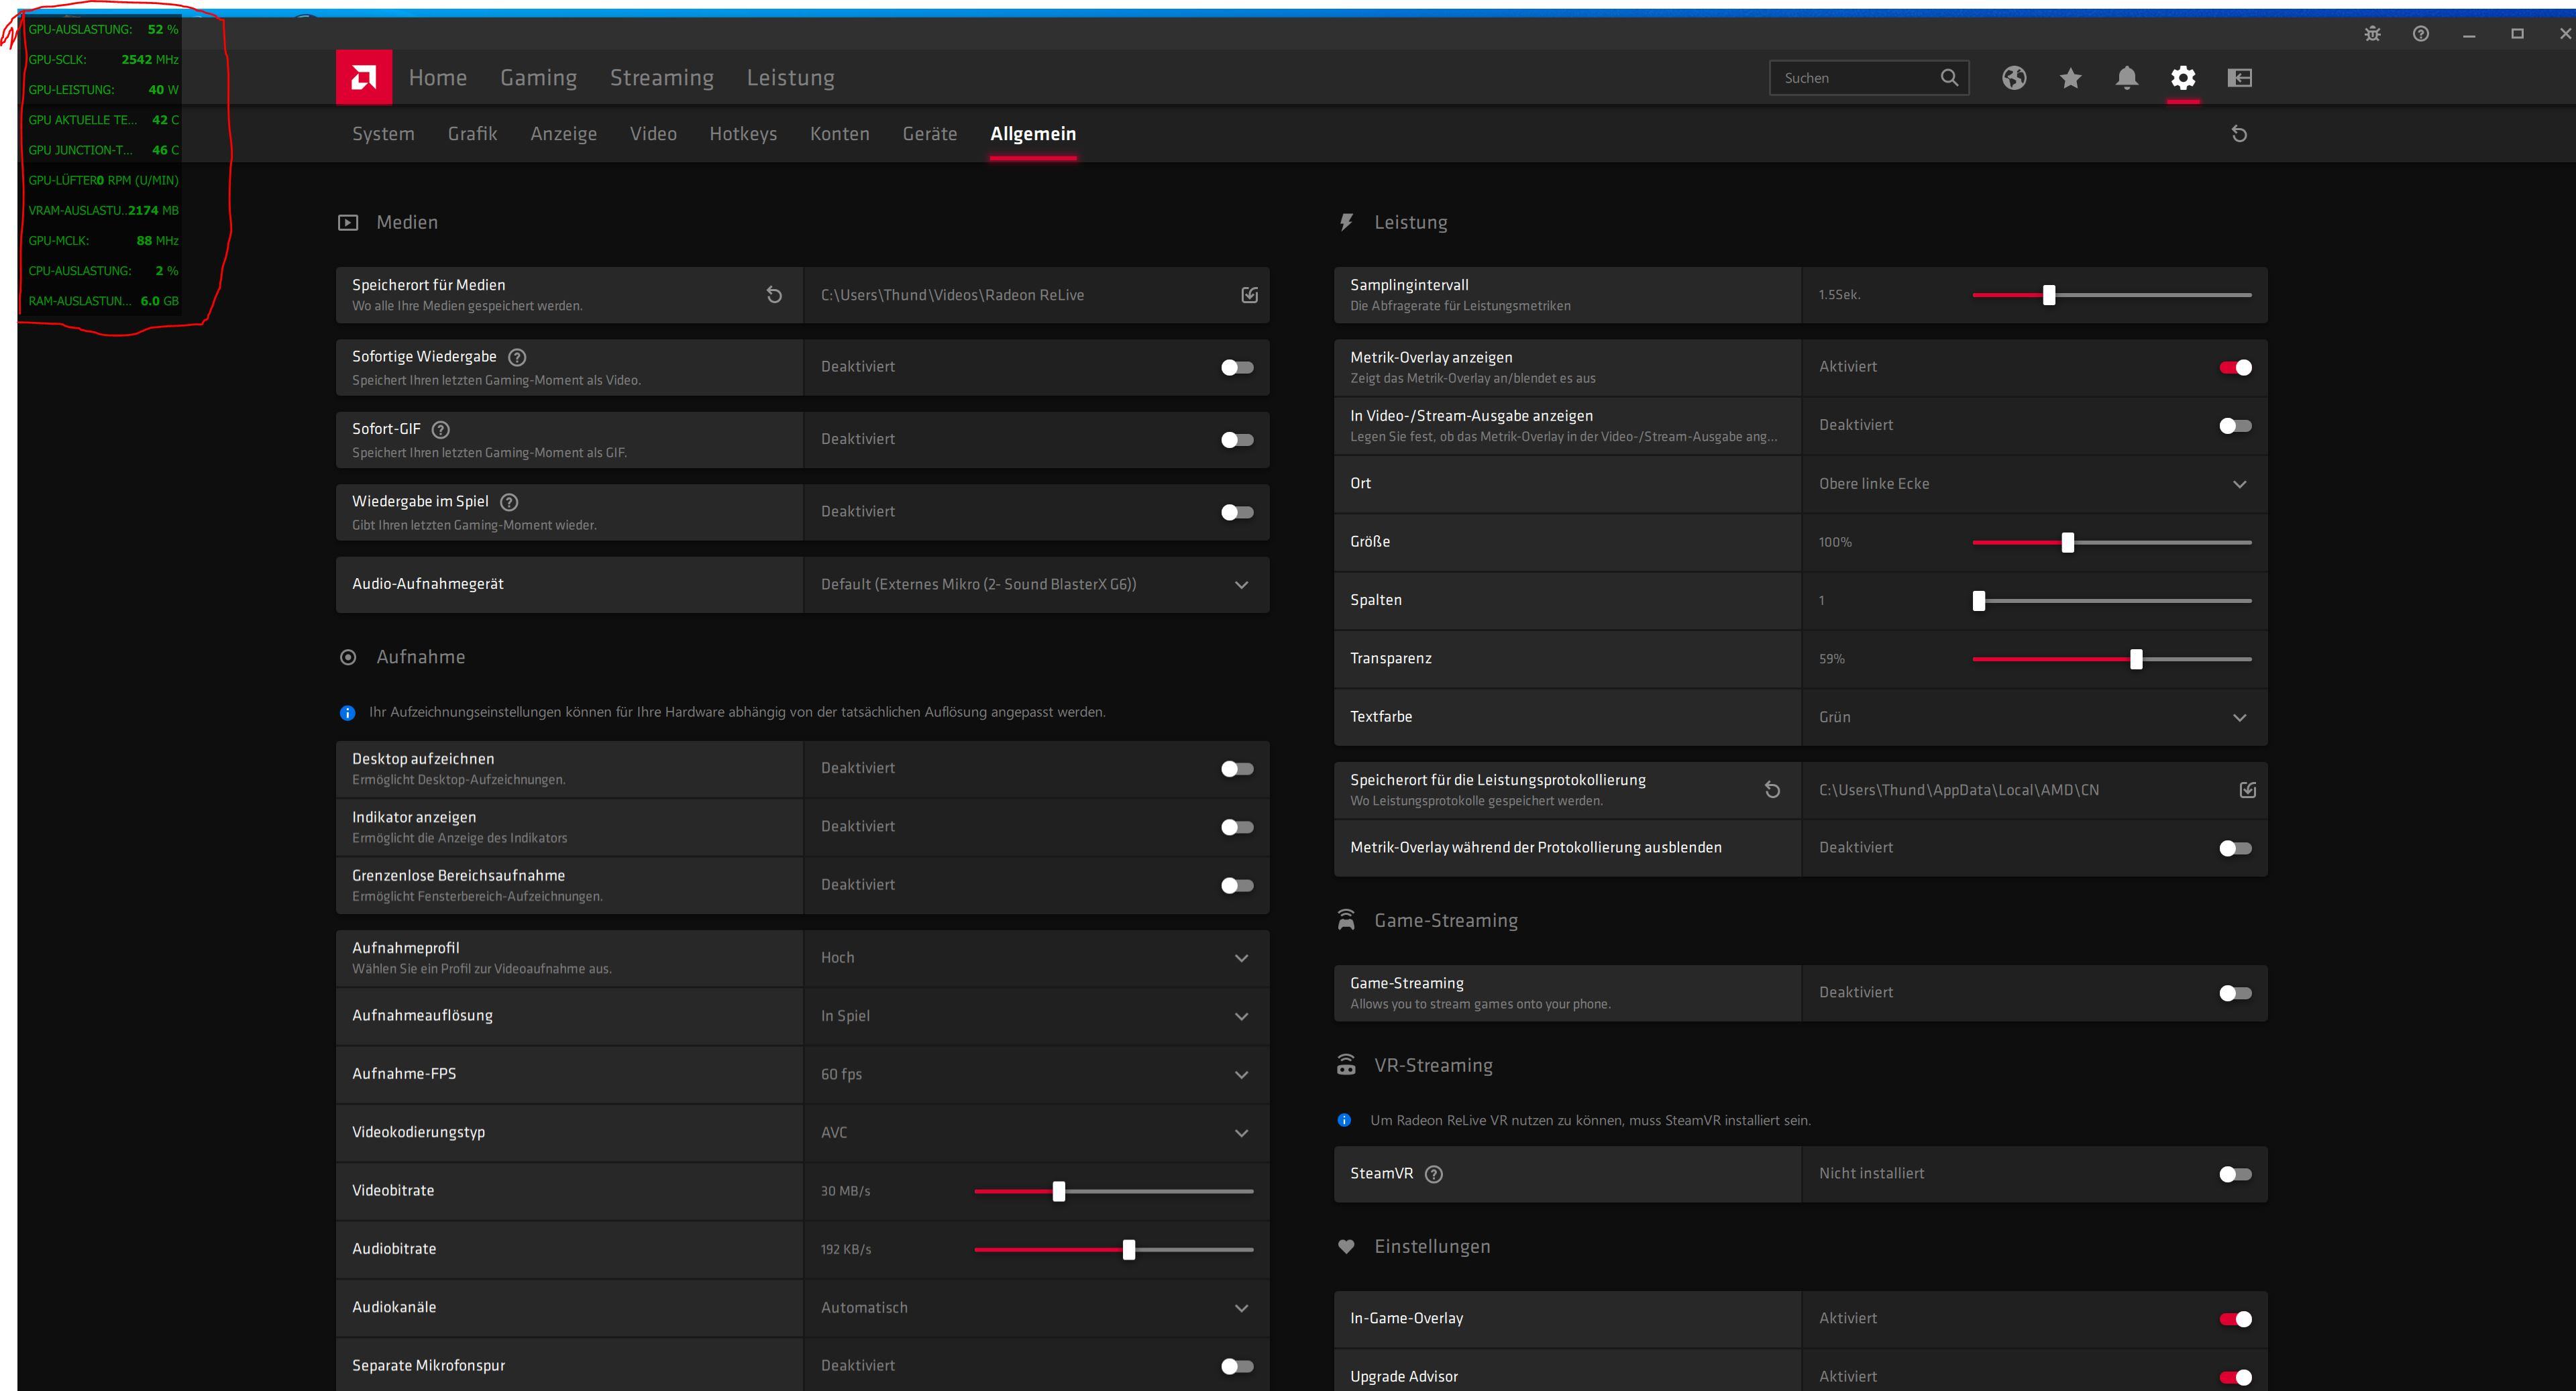Go to the Home tab

(x=437, y=78)
